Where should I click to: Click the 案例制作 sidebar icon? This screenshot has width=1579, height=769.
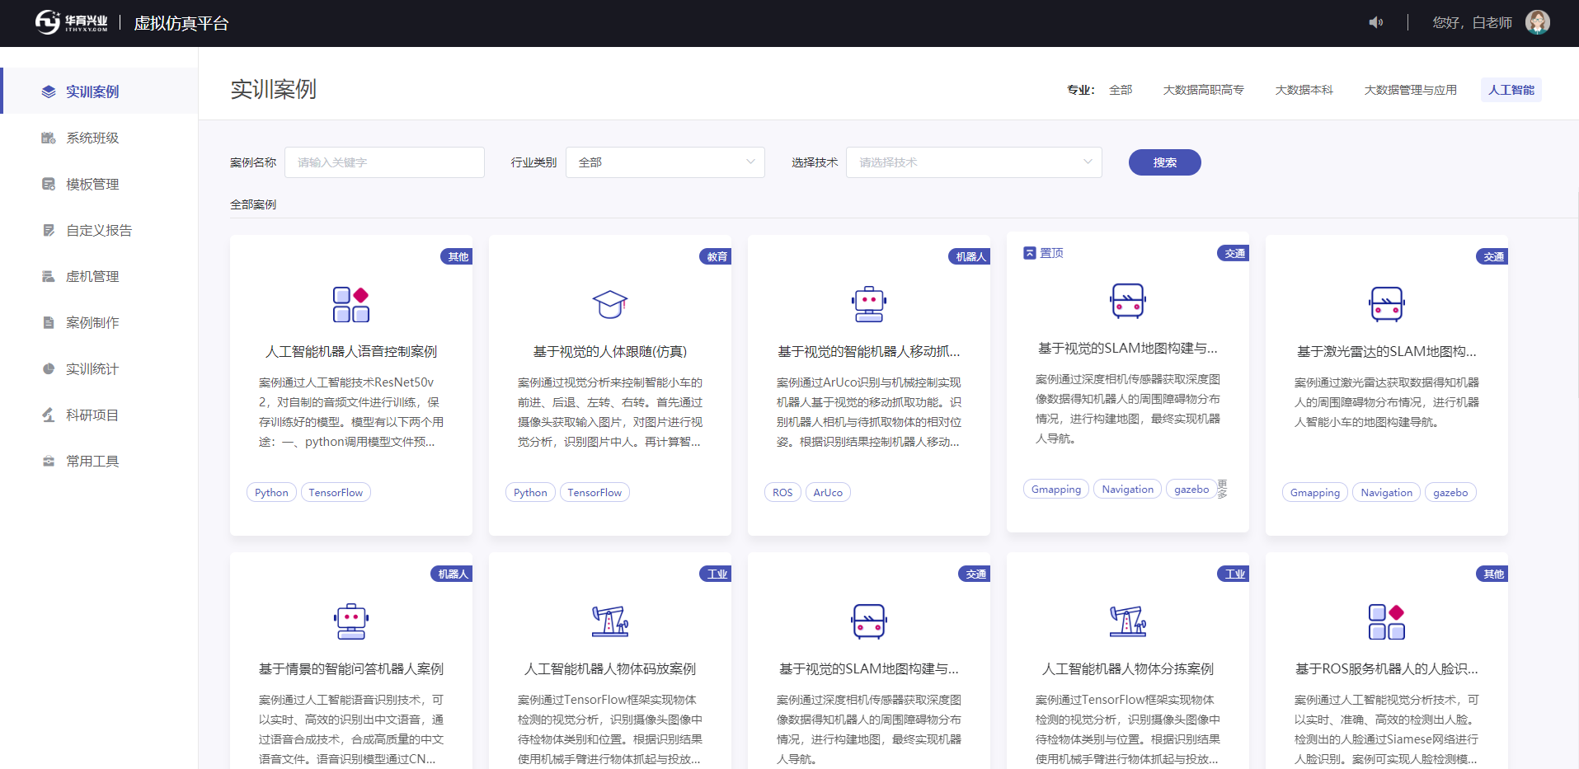[49, 322]
